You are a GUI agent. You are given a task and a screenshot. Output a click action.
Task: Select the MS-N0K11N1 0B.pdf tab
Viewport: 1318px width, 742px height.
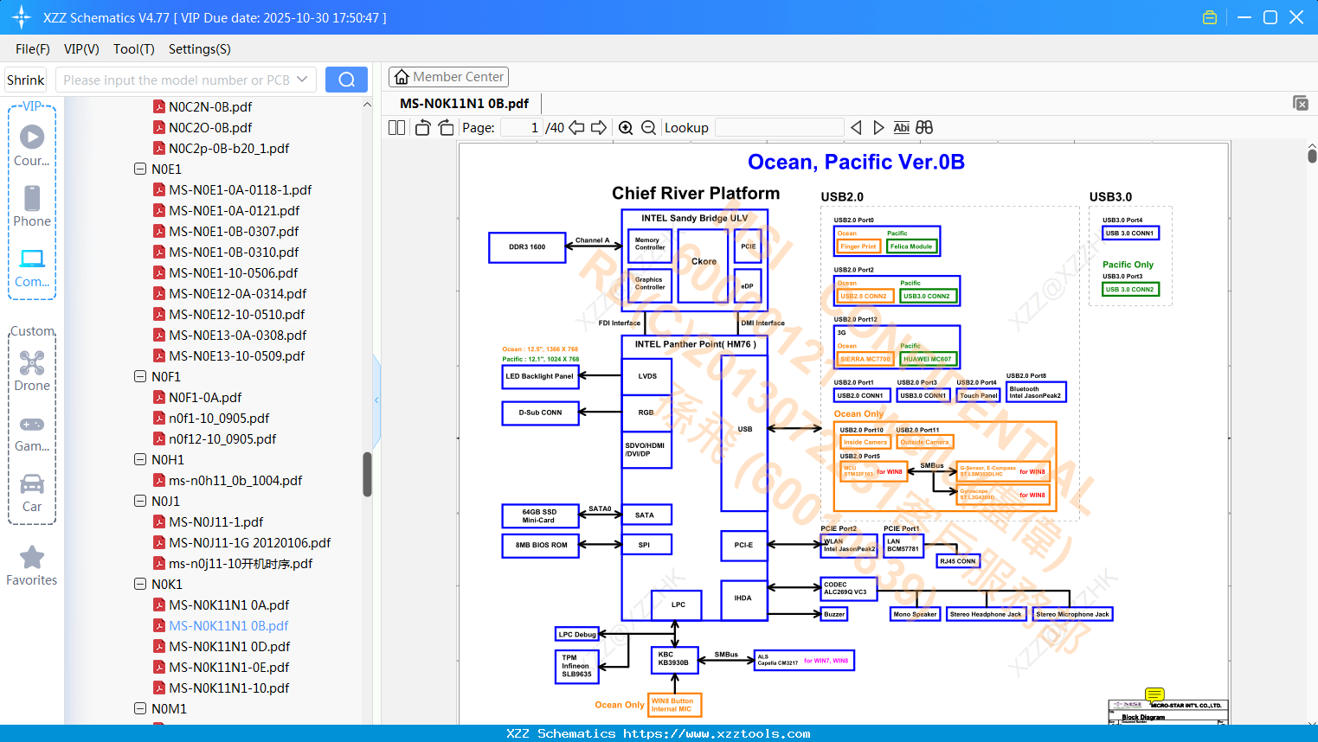coord(464,103)
